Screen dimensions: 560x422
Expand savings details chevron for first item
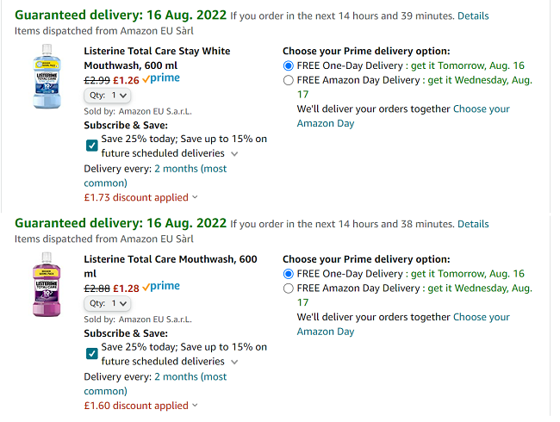234,154
